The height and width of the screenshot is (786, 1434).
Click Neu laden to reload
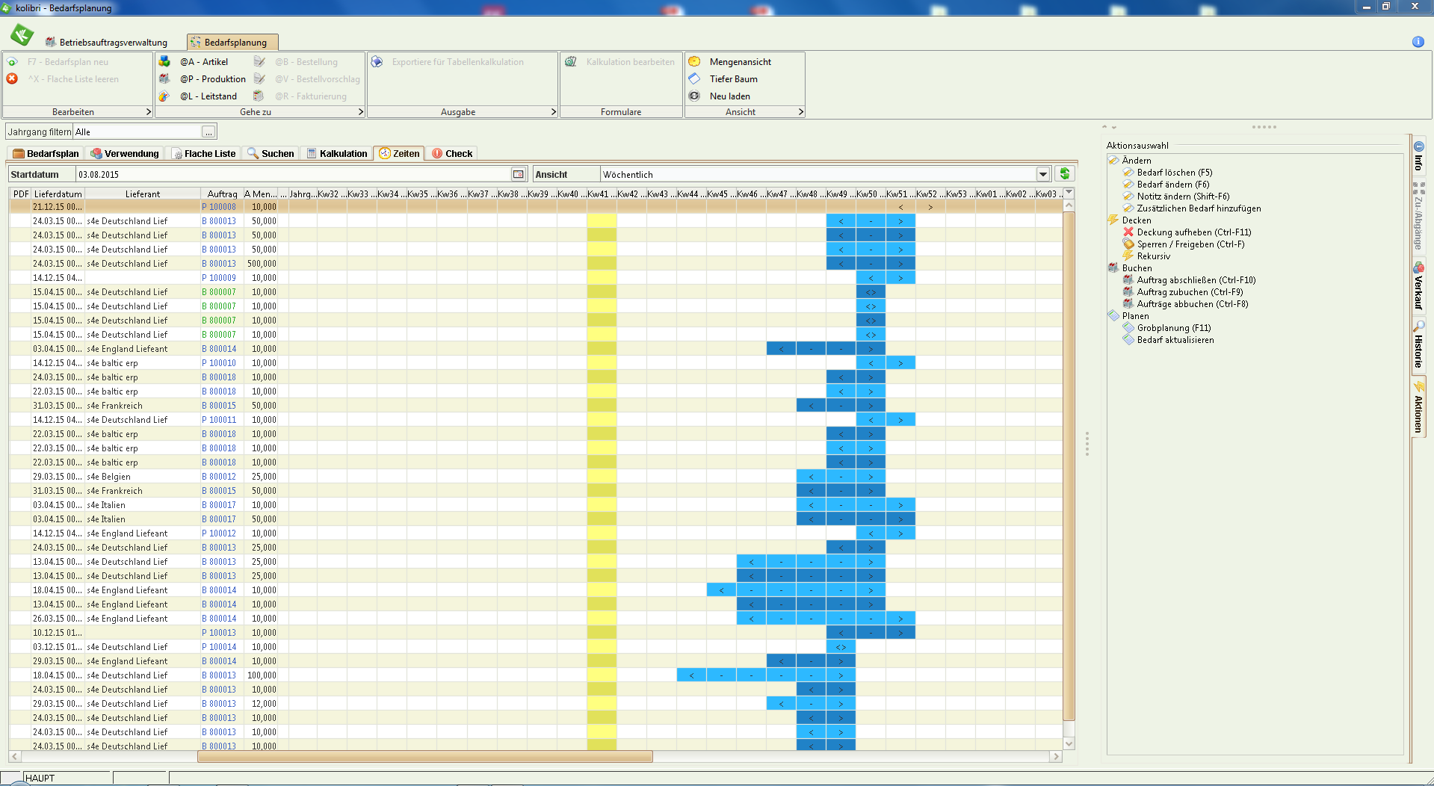(x=729, y=96)
